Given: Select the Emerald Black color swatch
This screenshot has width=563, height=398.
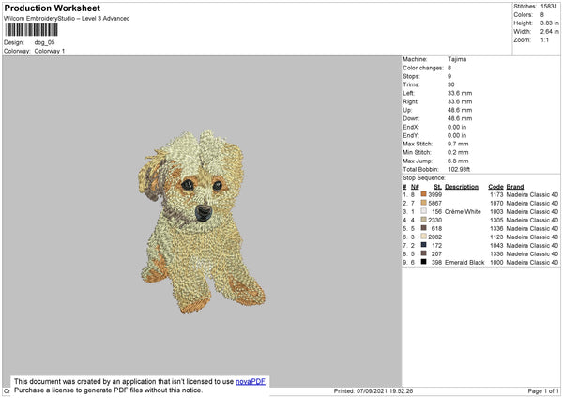Looking at the screenshot, I should pos(424,262).
